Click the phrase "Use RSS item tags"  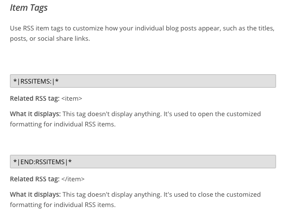point(37,28)
